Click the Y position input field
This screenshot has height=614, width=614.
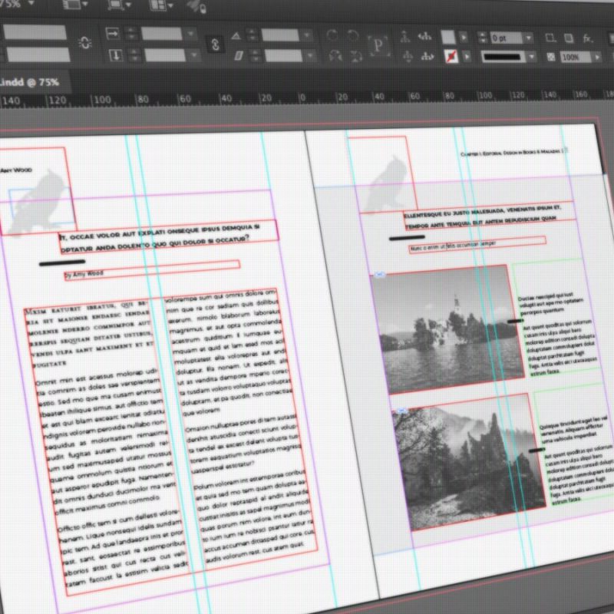(x=38, y=54)
